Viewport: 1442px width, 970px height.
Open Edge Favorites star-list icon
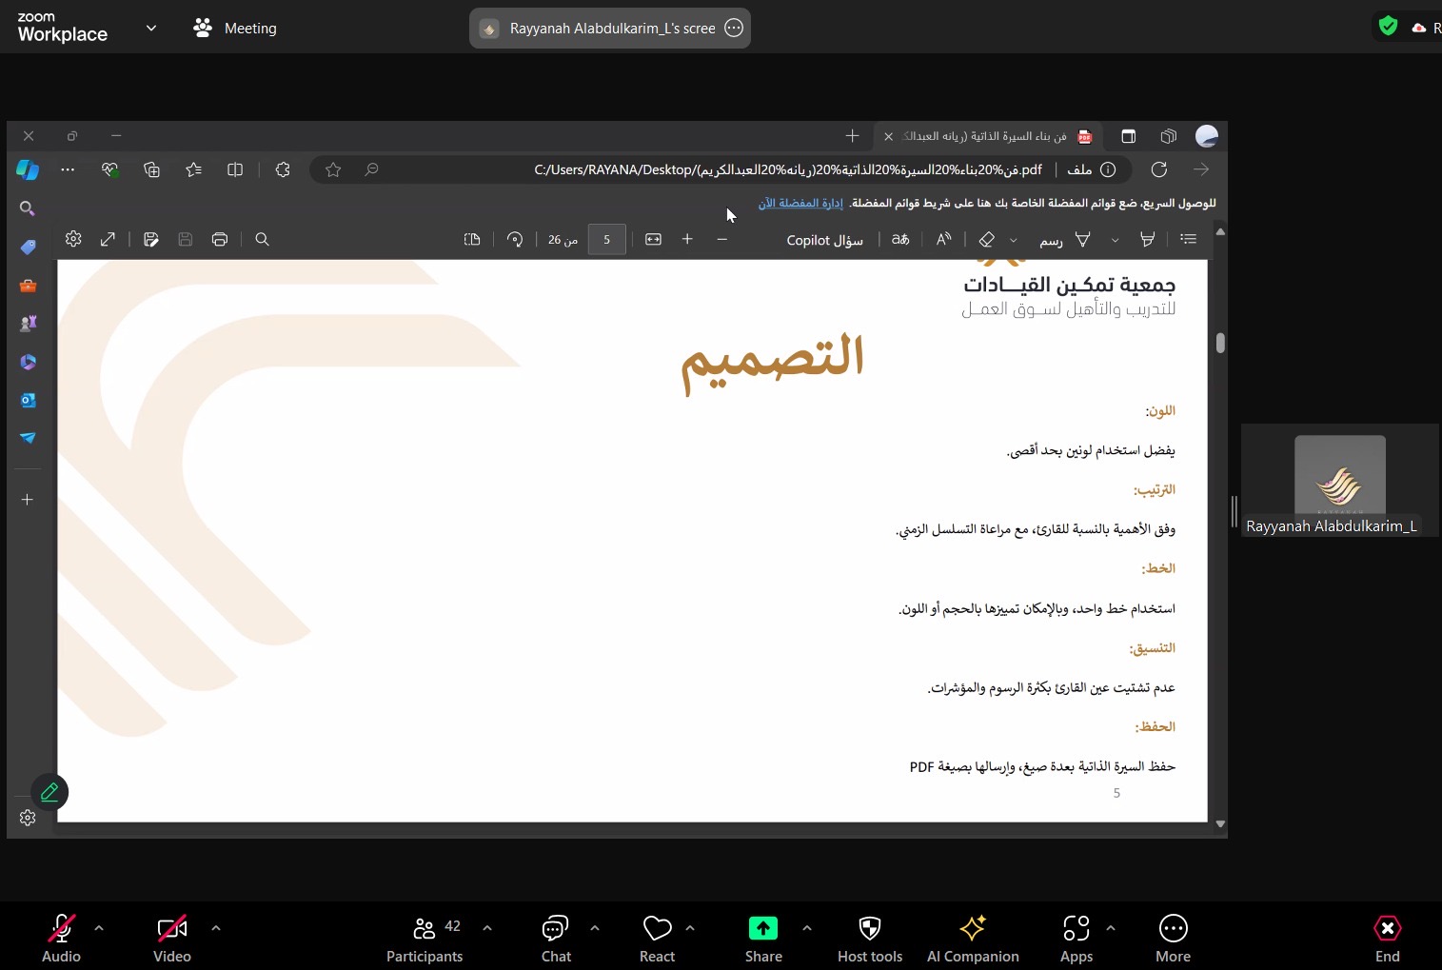point(194,169)
